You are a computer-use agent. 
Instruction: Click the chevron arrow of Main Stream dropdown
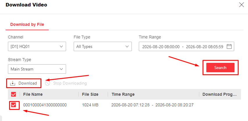coord(61,69)
